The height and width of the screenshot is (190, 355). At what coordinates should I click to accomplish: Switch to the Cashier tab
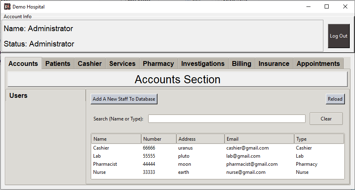89,63
